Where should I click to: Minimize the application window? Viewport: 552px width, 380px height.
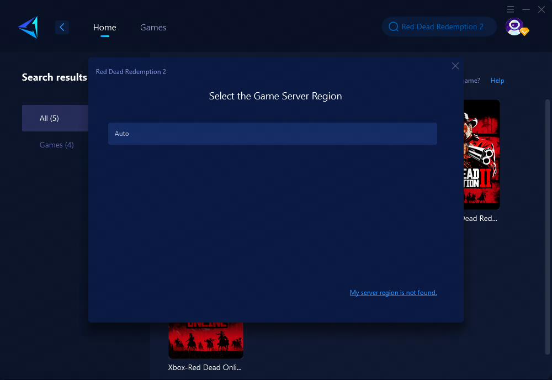coord(526,9)
